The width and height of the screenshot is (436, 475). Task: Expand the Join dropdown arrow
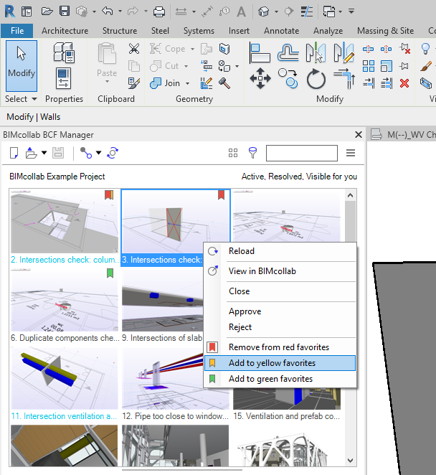(x=187, y=83)
